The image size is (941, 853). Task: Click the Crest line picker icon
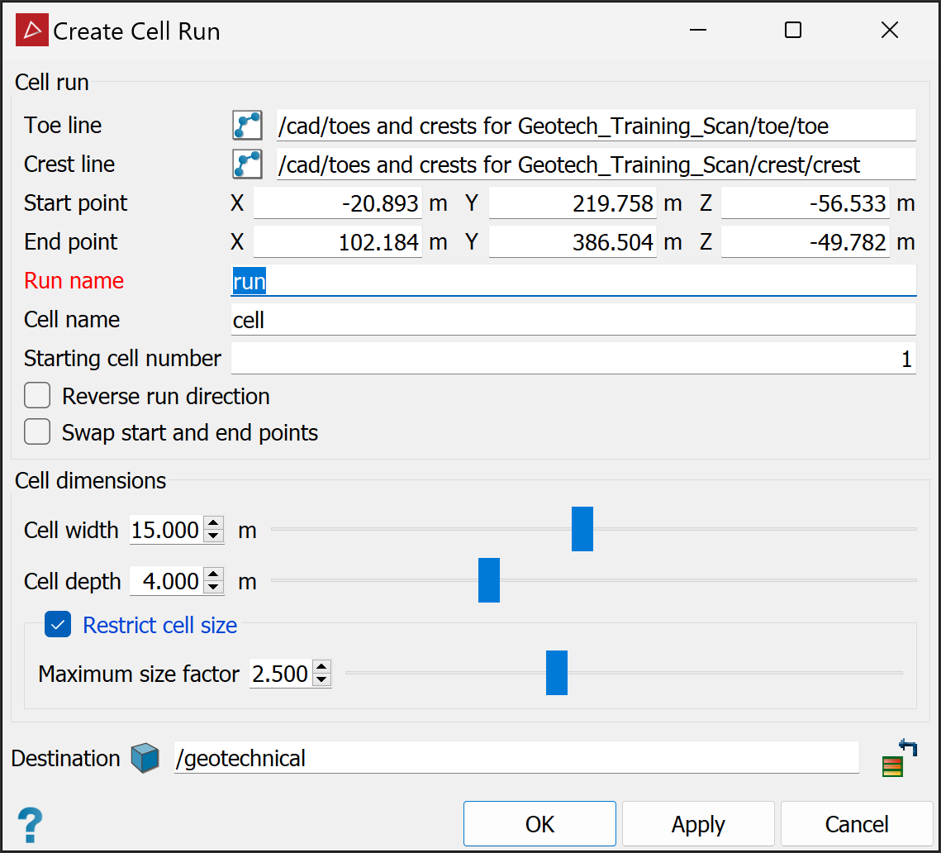coord(247,164)
